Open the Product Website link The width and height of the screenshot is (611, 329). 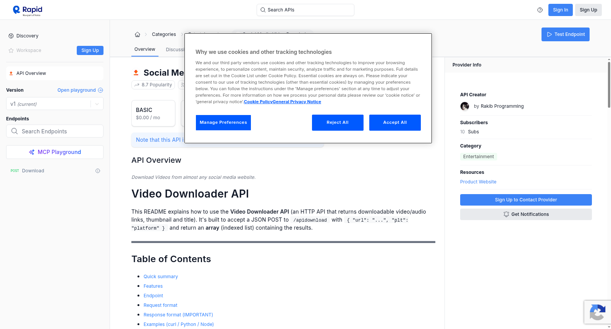click(478, 182)
